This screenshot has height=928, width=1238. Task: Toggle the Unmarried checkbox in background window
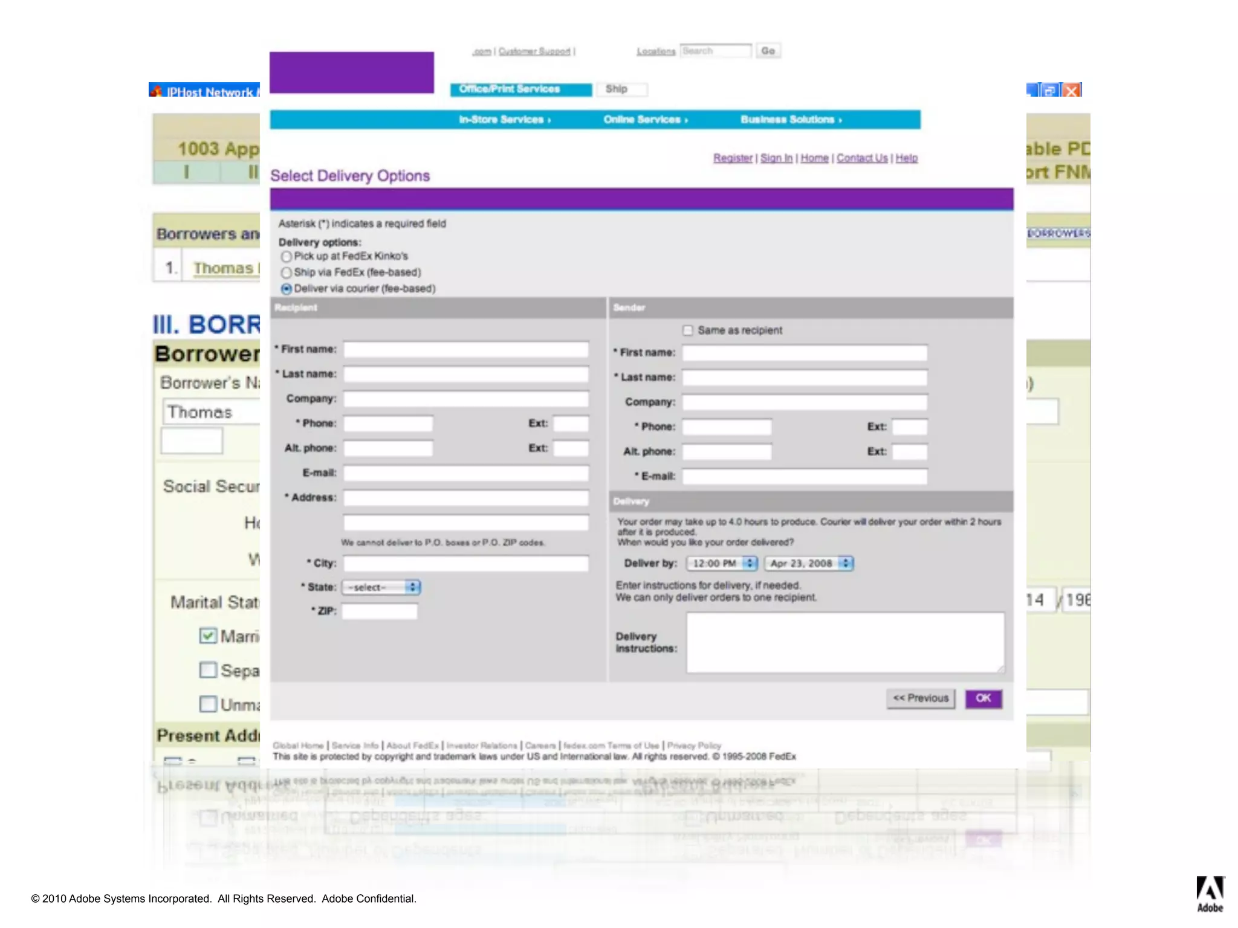[x=208, y=704]
